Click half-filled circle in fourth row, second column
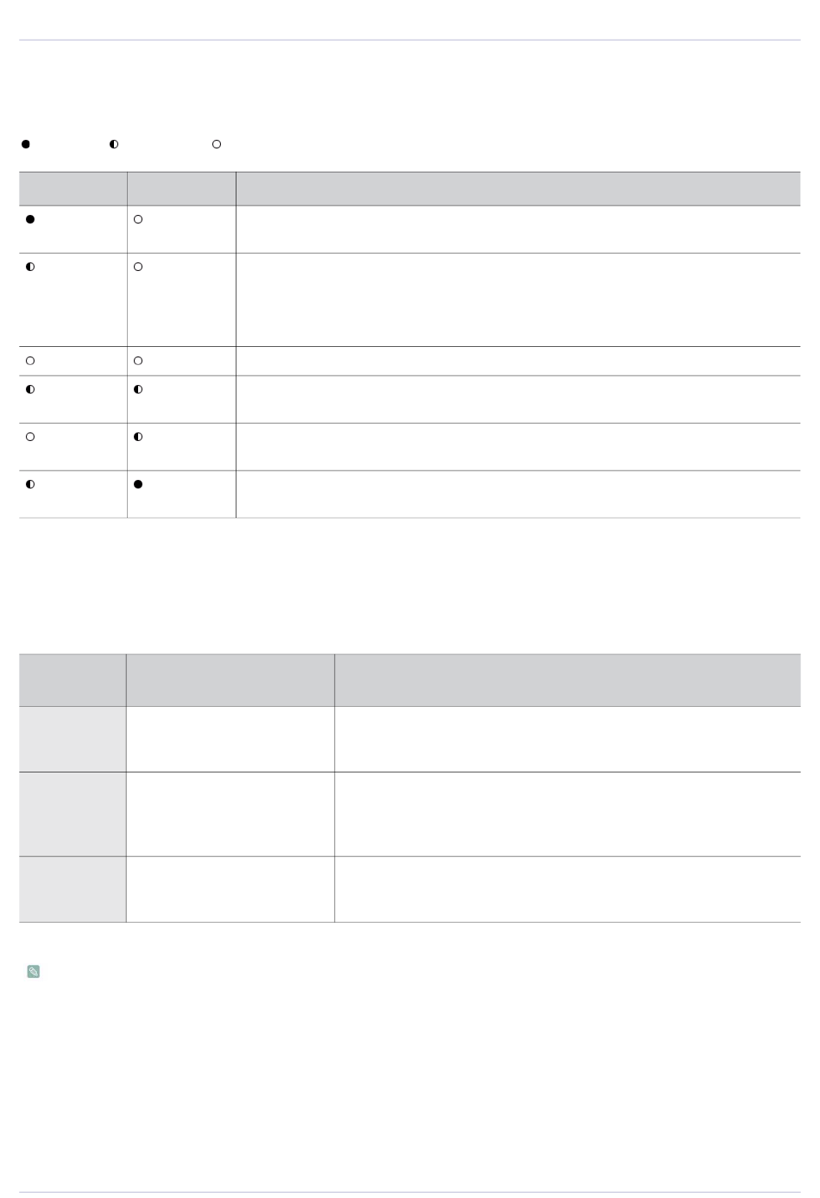This screenshot has height=1198, width=820. [138, 389]
